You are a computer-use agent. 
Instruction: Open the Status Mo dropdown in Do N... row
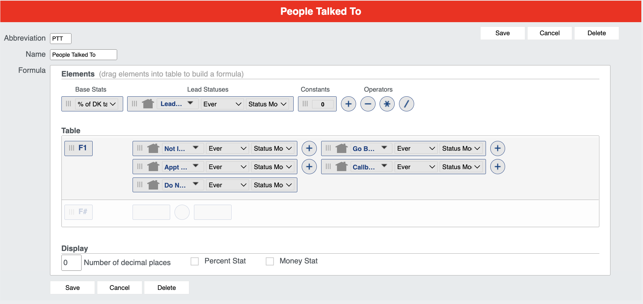point(273,185)
